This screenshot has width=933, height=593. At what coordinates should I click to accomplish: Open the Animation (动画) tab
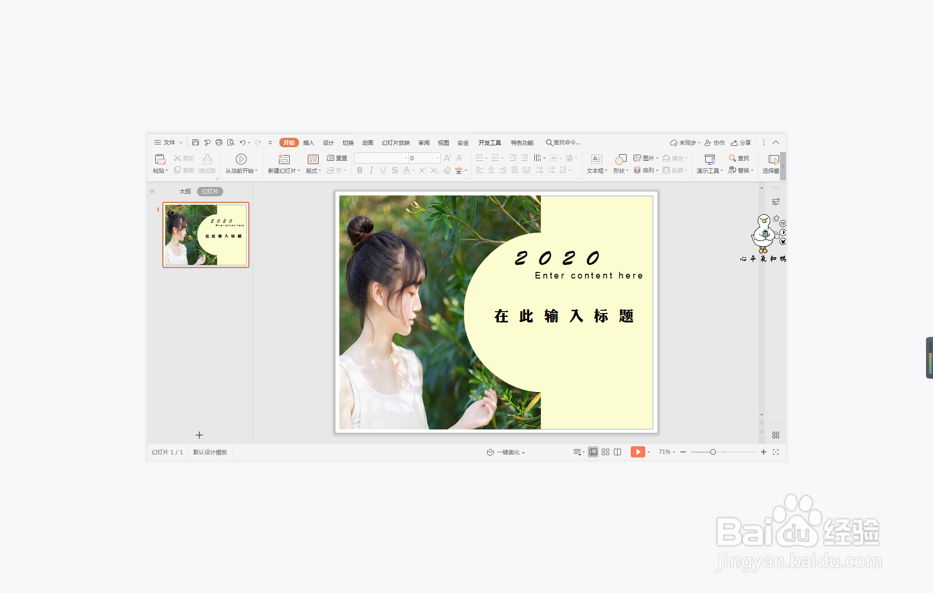point(368,143)
